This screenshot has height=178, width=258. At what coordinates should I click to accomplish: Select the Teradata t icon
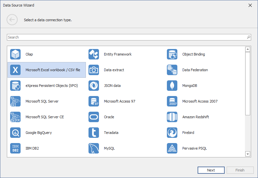[x=94, y=133]
